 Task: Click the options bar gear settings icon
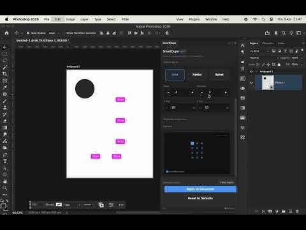(167, 33)
